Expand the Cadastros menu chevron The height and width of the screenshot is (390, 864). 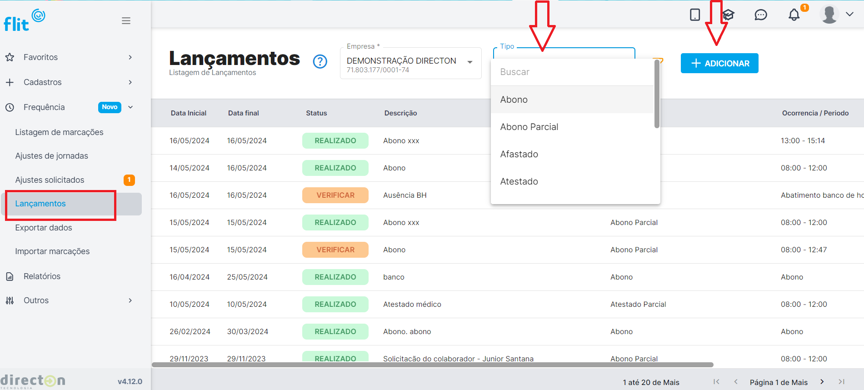click(x=130, y=82)
